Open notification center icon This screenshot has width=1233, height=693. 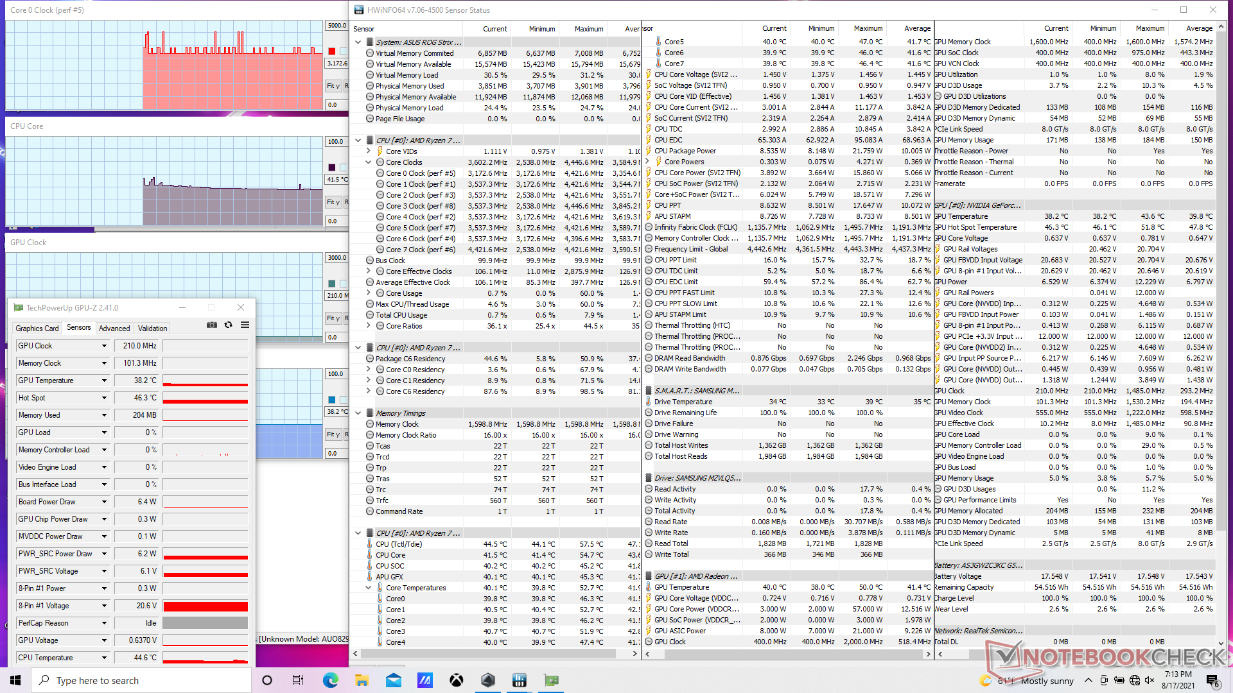point(1212,680)
